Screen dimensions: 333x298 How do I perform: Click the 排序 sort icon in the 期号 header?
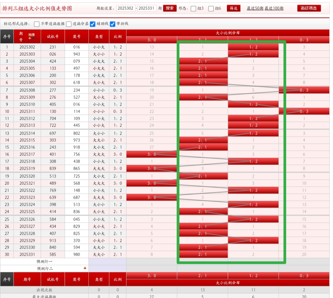pos(31,36)
